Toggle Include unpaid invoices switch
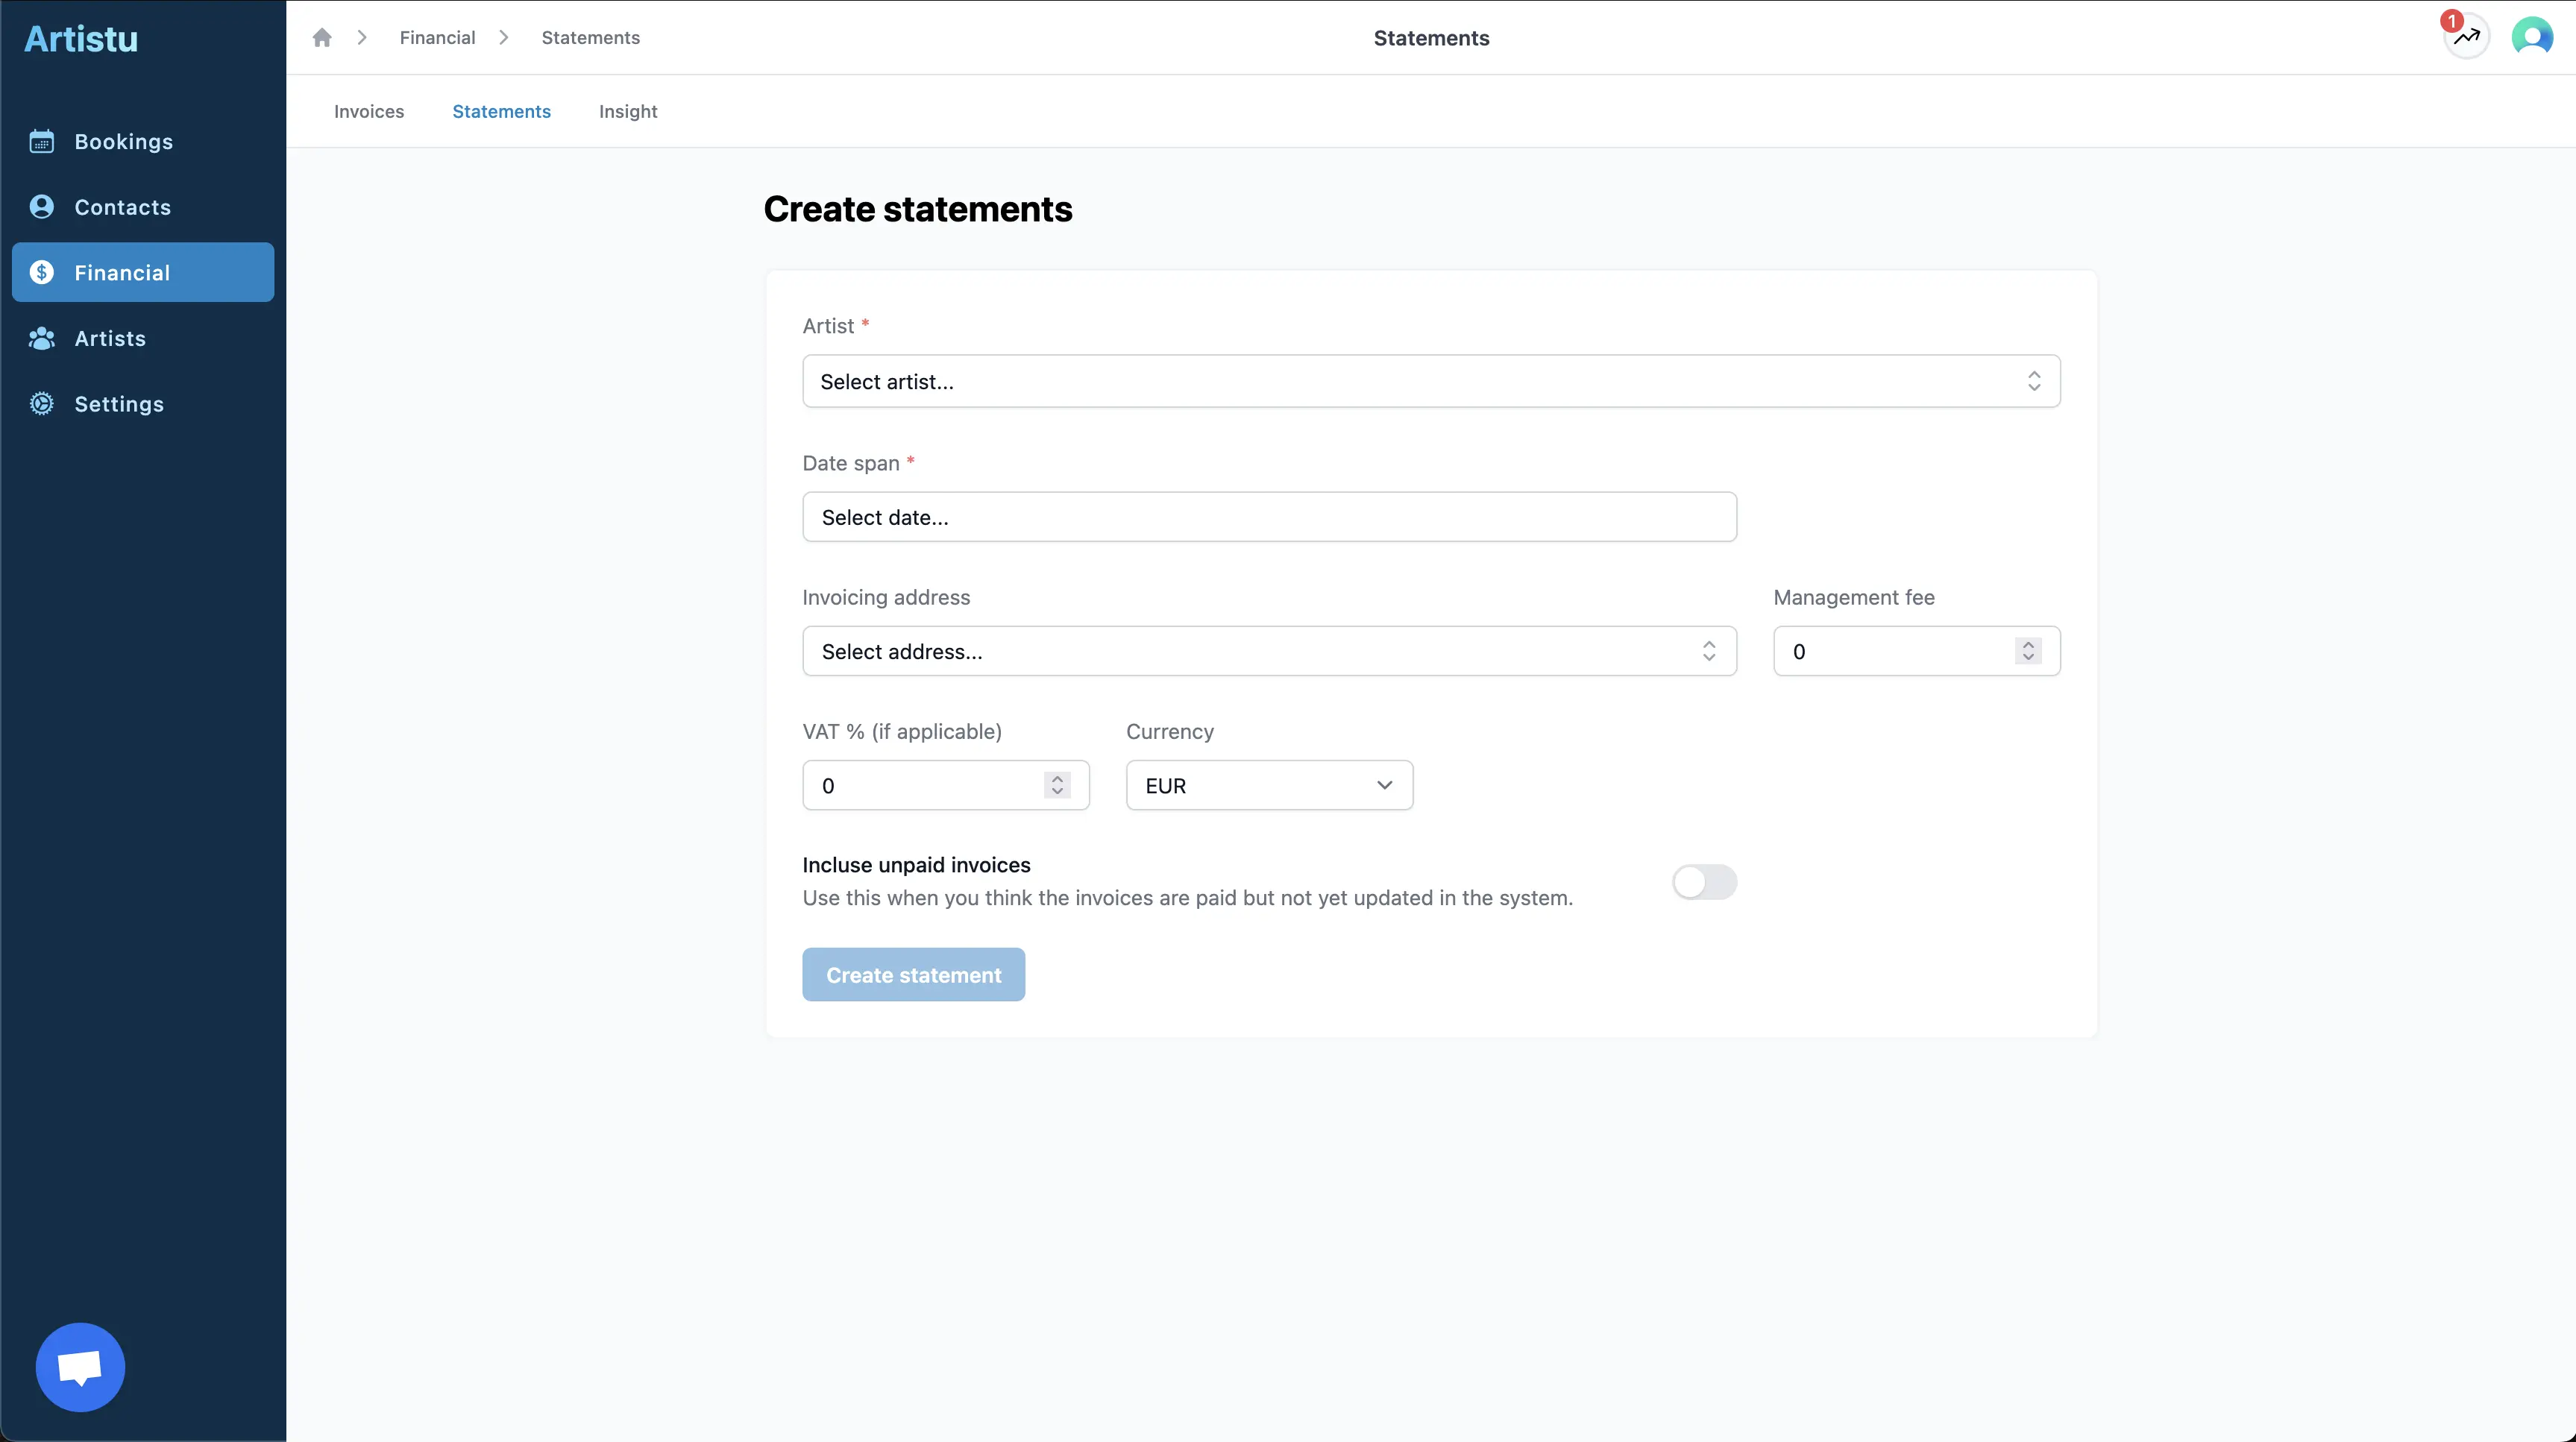This screenshot has height=1442, width=2576. 1704,882
